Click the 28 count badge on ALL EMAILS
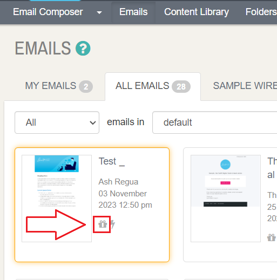This screenshot has height=280, width=277. coord(181,87)
